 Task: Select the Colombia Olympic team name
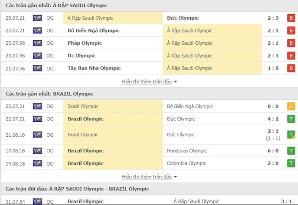187,163
